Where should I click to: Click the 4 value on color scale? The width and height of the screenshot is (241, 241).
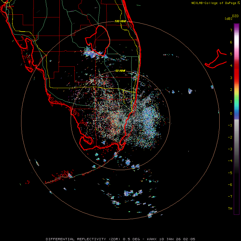point(231,66)
